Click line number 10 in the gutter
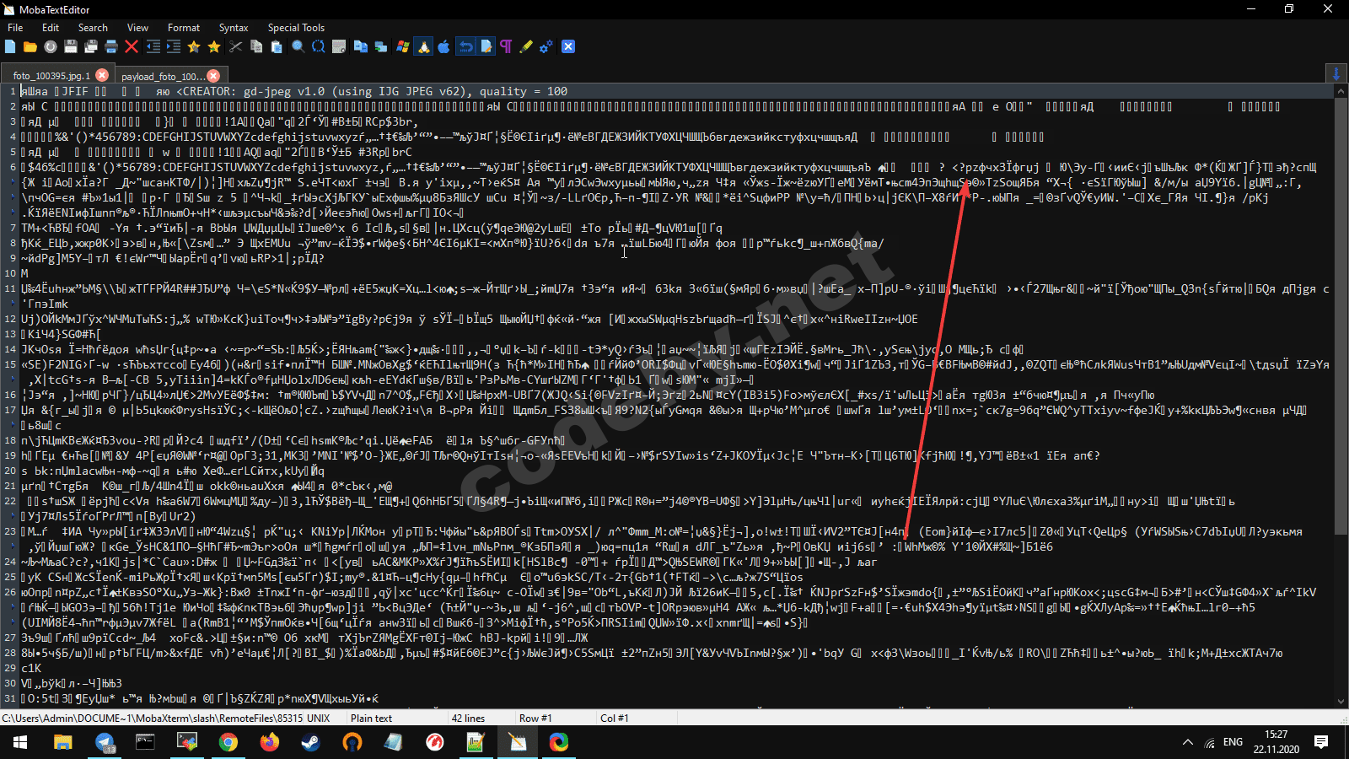 [x=11, y=273]
